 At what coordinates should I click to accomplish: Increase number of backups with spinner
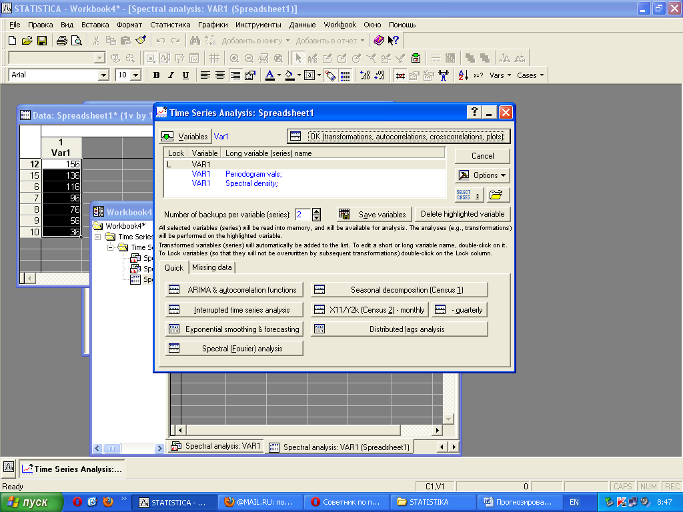[x=317, y=211]
